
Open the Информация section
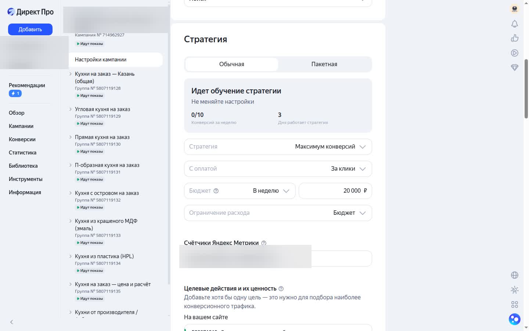pyautogui.click(x=25, y=192)
